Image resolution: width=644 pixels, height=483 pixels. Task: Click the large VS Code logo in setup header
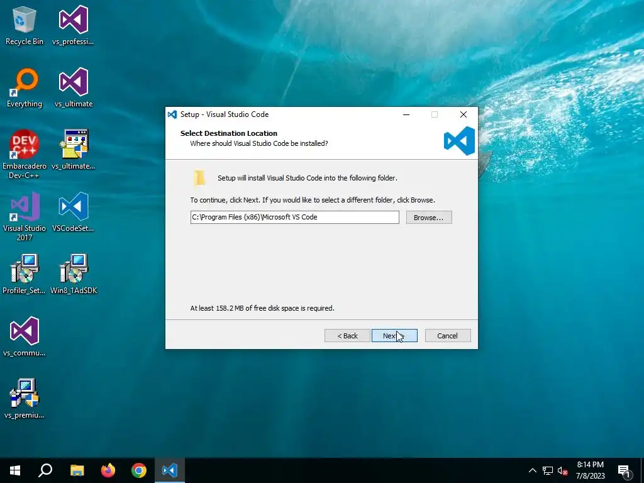tap(460, 140)
